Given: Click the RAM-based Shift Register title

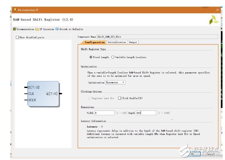Looking at the screenshot, I should [x=43, y=19].
